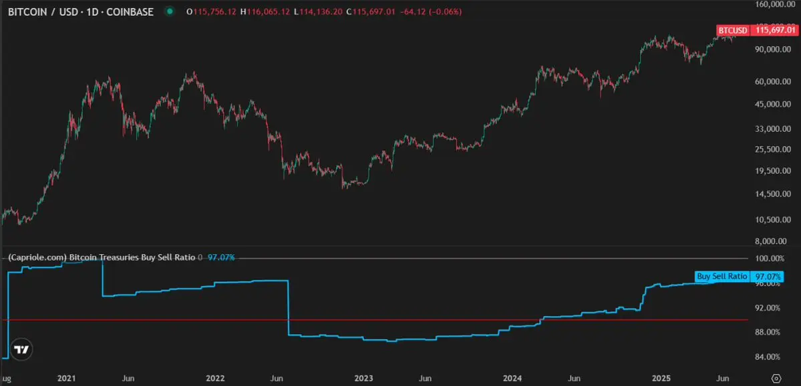Click the 160,000.00 price axis label
The height and width of the screenshot is (386, 801).
coord(774,5)
